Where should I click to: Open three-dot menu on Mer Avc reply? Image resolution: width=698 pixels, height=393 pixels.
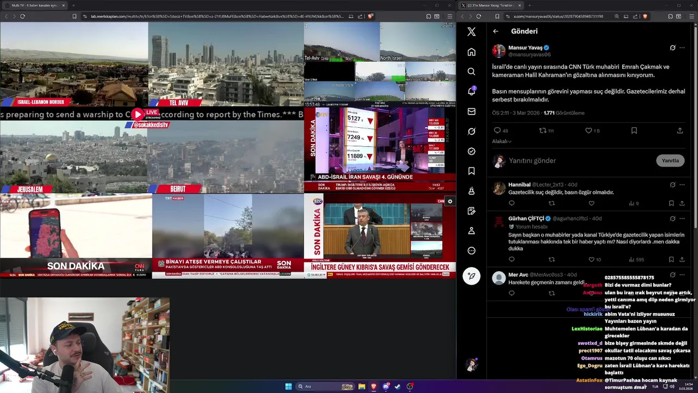[682, 275]
